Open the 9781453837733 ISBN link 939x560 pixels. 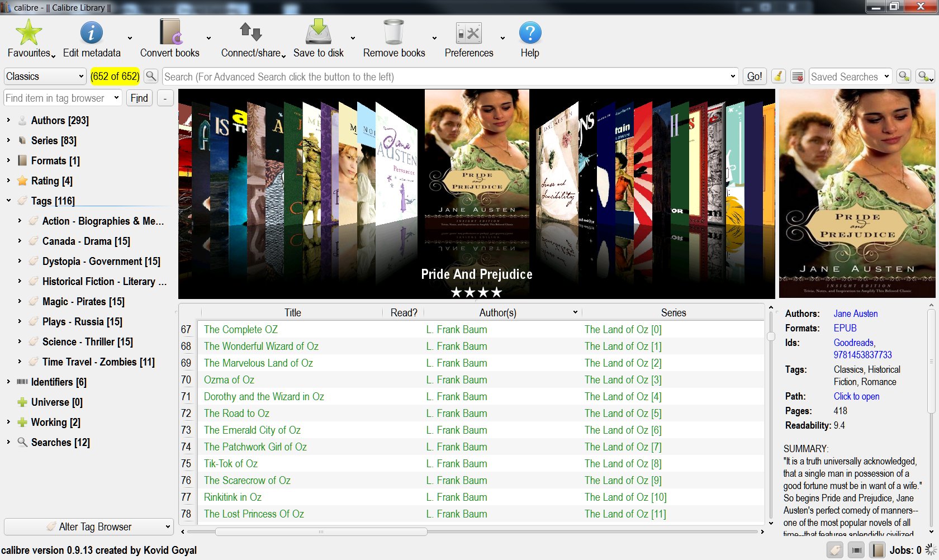863,355
